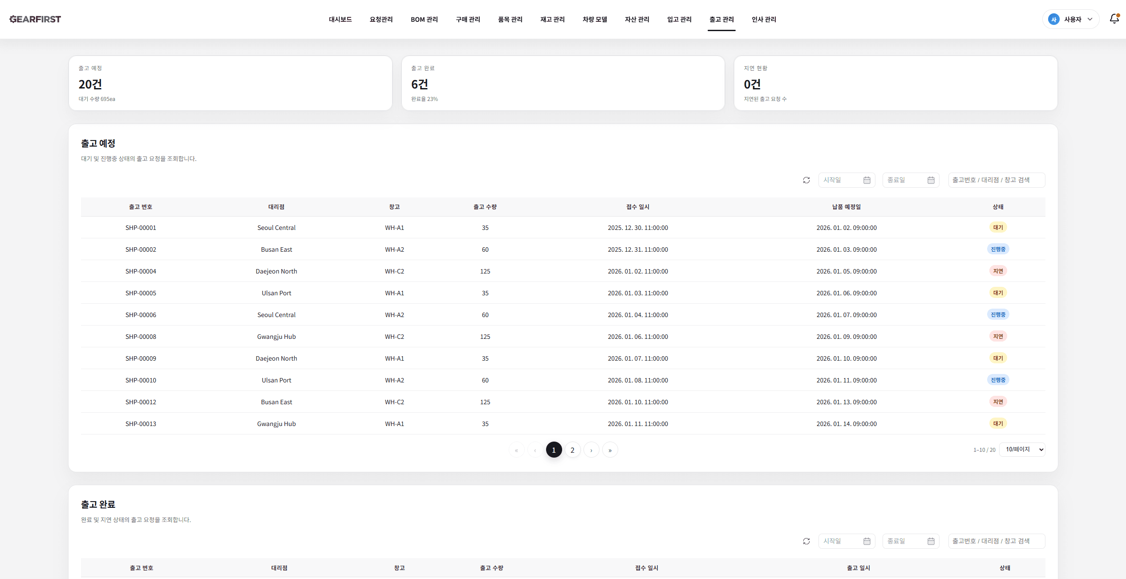Click 진행중 status badge of SHP-00002
This screenshot has height=579, width=1126.
tap(998, 249)
